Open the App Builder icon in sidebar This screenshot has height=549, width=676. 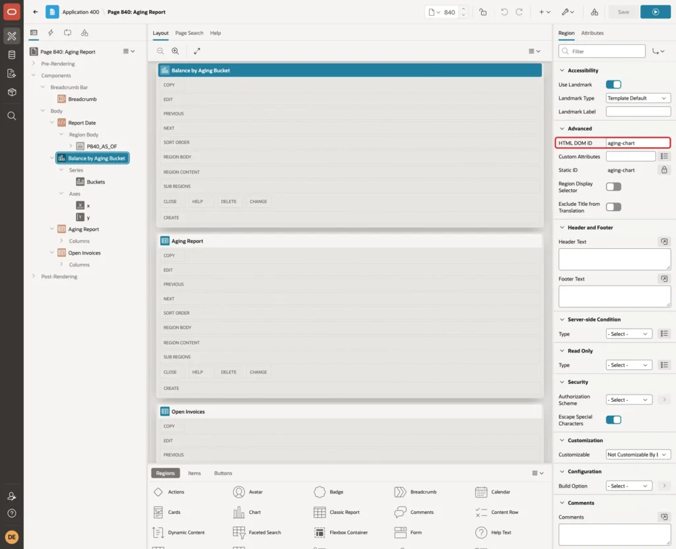pyautogui.click(x=12, y=36)
